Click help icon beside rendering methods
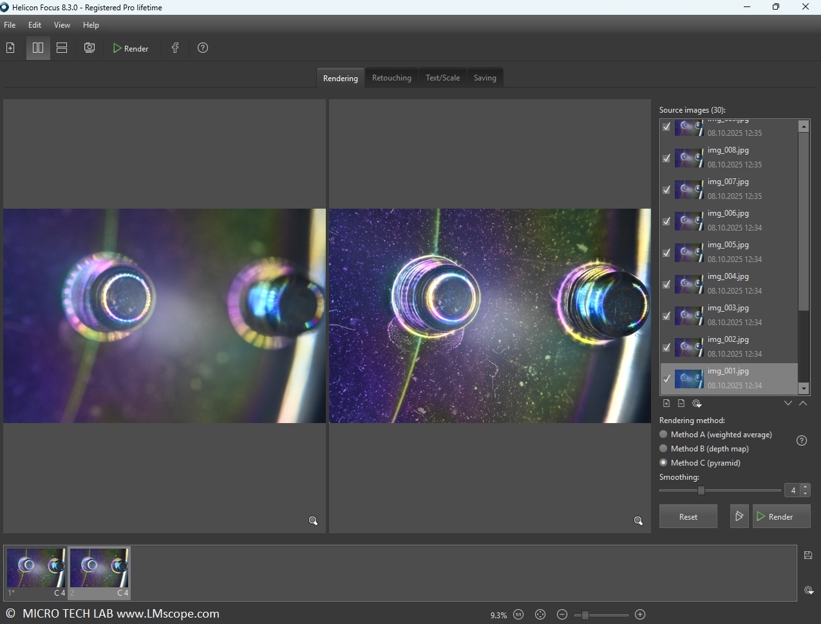This screenshot has height=624, width=821. point(802,440)
